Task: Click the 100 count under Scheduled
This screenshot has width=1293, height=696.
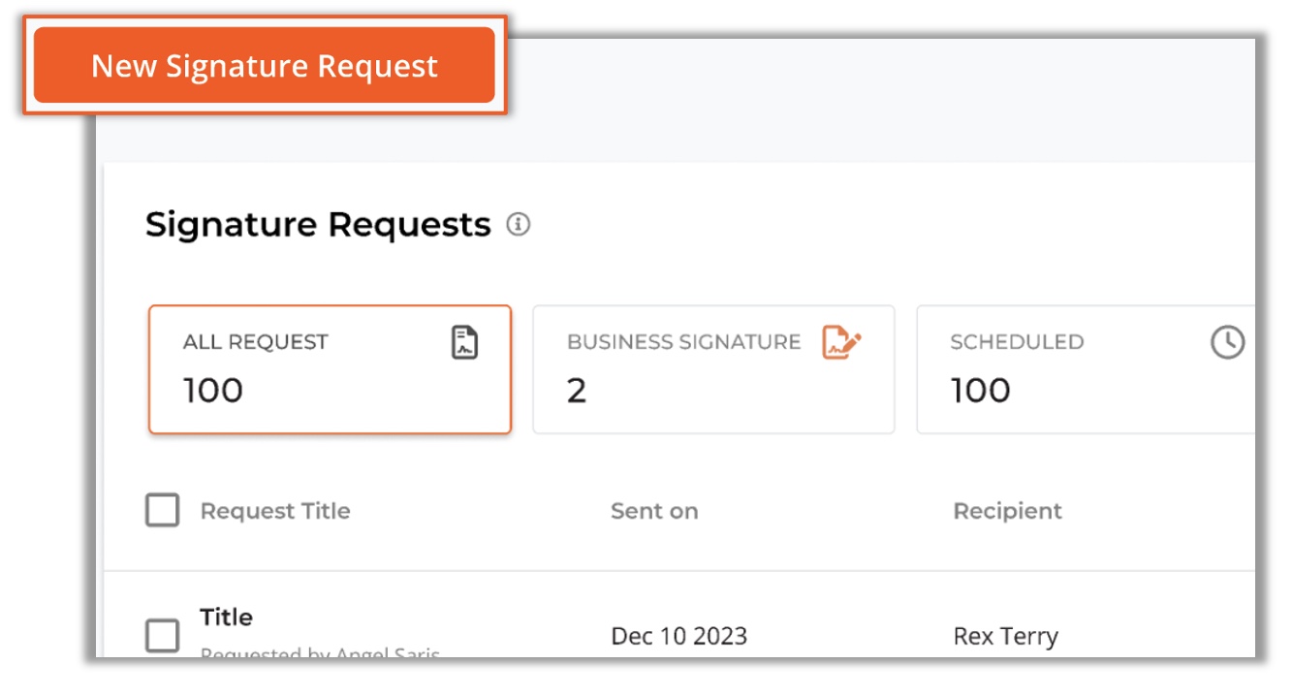Action: (x=981, y=391)
